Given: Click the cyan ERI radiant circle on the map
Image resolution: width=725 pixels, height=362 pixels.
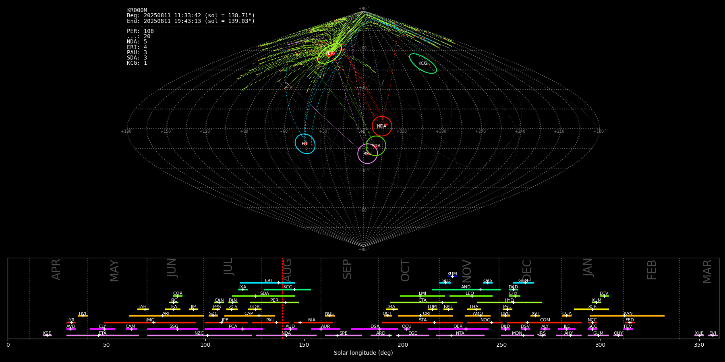Looking at the screenshot, I should click(x=305, y=144).
